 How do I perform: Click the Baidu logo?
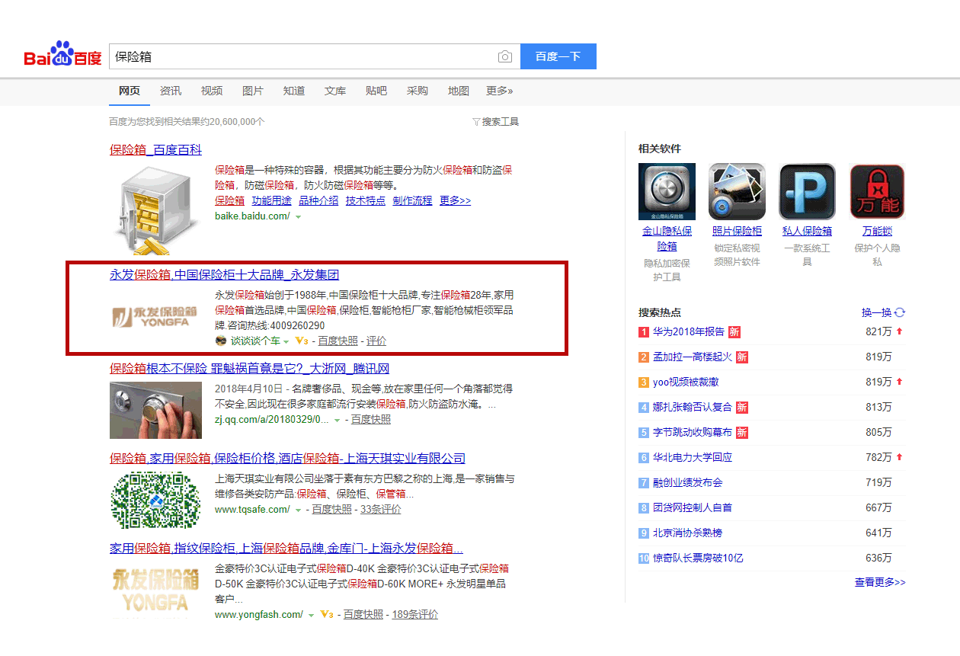coord(62,55)
